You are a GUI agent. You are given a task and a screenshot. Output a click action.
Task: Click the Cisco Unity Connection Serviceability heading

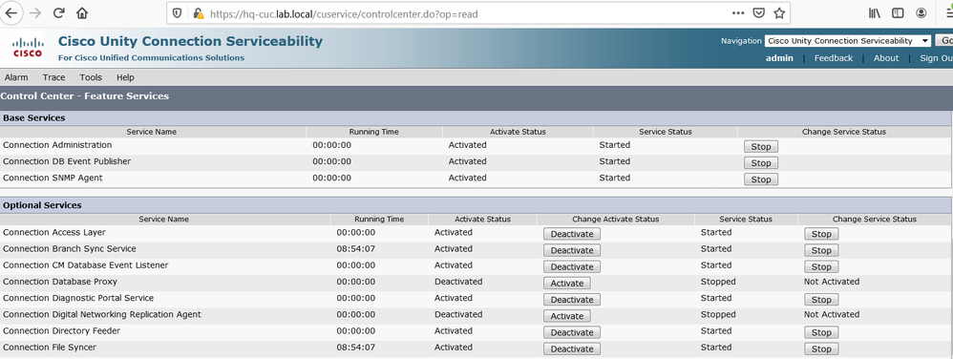[190, 41]
